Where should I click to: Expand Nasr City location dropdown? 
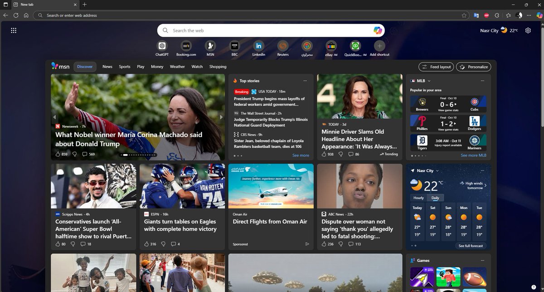pyautogui.click(x=438, y=171)
